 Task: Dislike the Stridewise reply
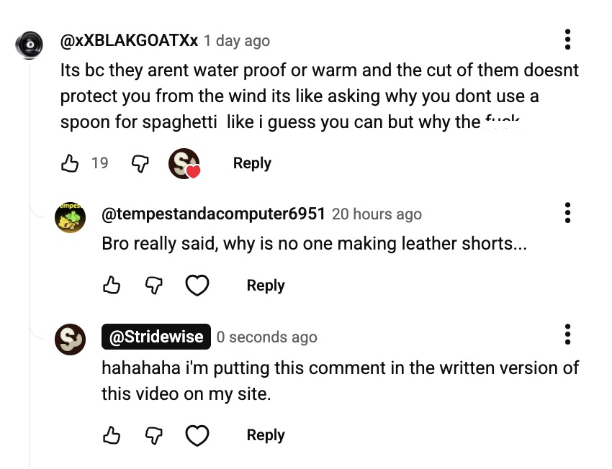point(153,435)
